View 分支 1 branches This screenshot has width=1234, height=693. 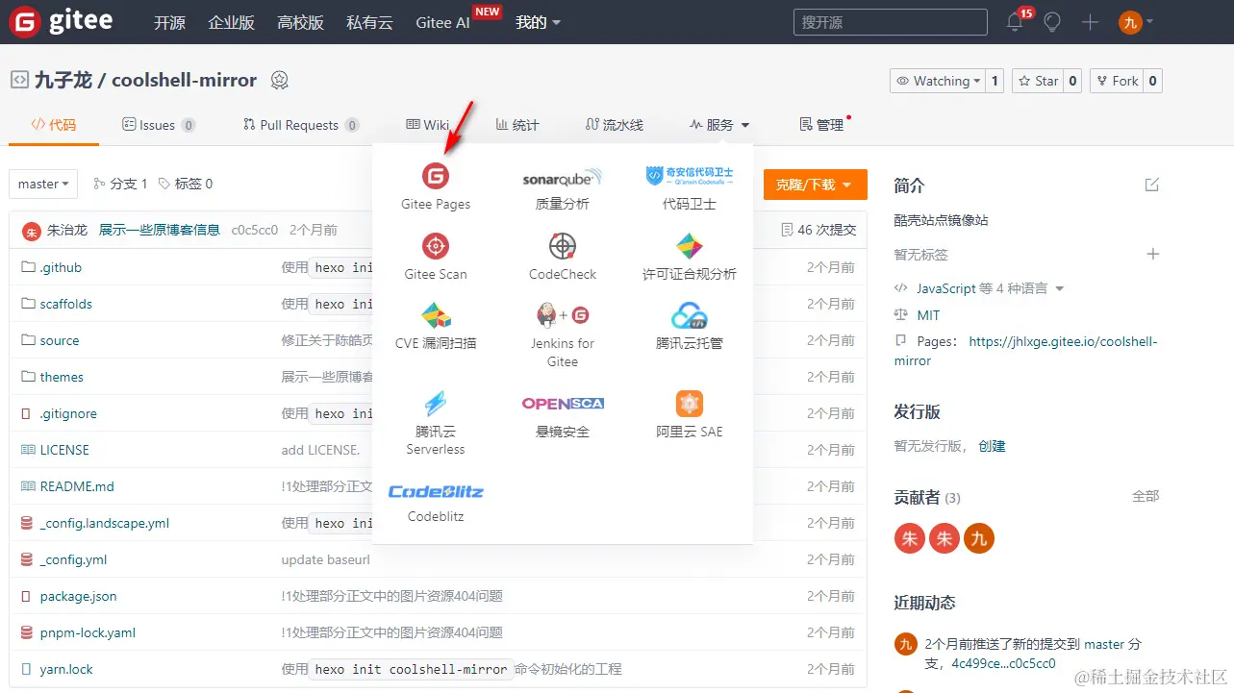[x=120, y=184]
